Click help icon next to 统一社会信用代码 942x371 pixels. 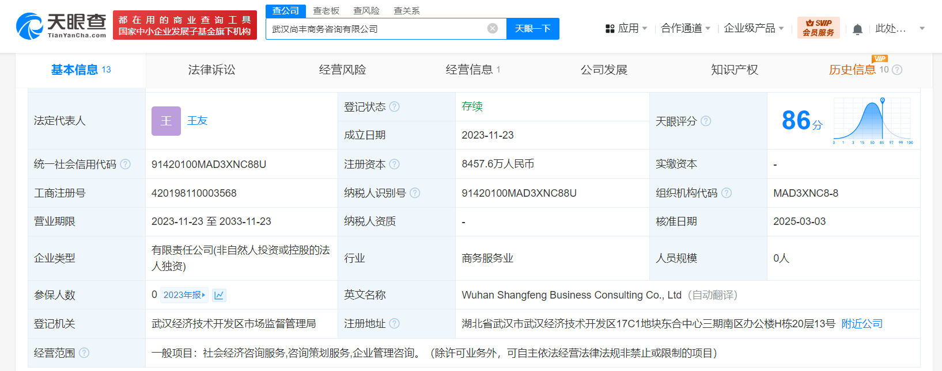125,165
